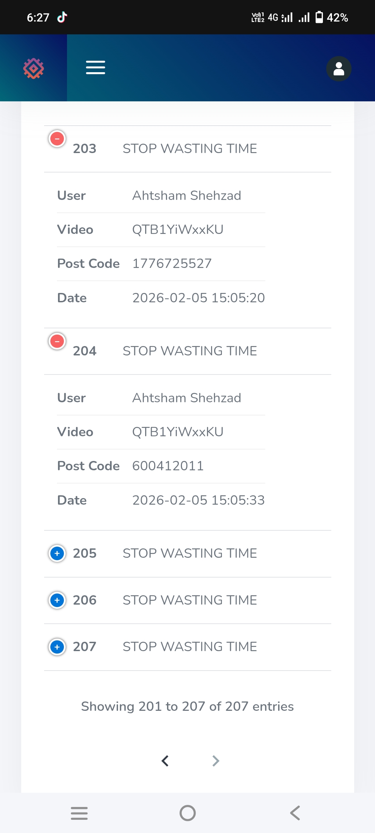The height and width of the screenshot is (833, 375).
Task: Tap the "Showing 201 to 207" entries text
Action: pos(187,706)
